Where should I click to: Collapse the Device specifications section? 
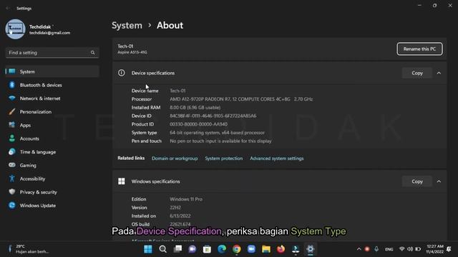[x=439, y=73]
